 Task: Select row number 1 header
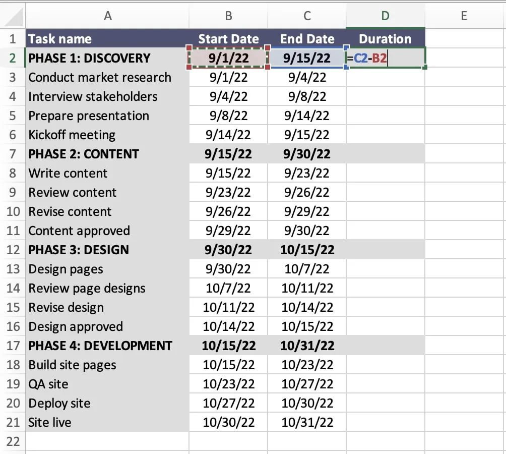click(13, 38)
